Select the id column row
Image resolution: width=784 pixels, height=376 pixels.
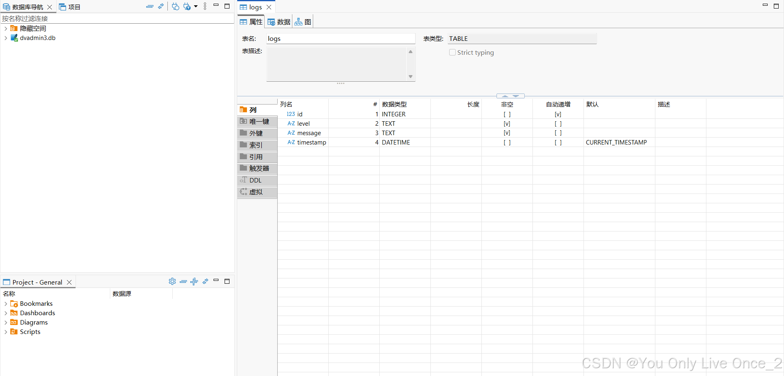click(x=530, y=114)
